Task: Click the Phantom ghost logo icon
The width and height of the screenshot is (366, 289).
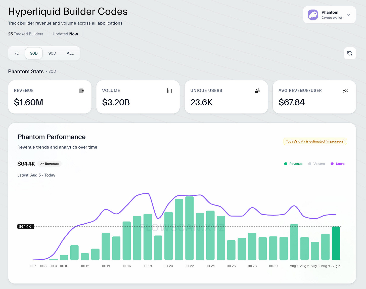Action: click(x=313, y=15)
